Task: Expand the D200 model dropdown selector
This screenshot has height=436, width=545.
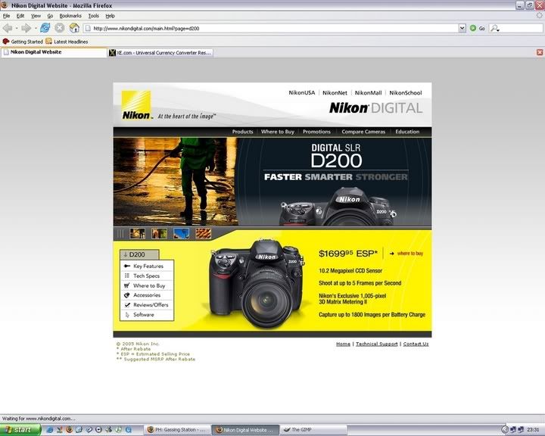Action: click(139, 254)
